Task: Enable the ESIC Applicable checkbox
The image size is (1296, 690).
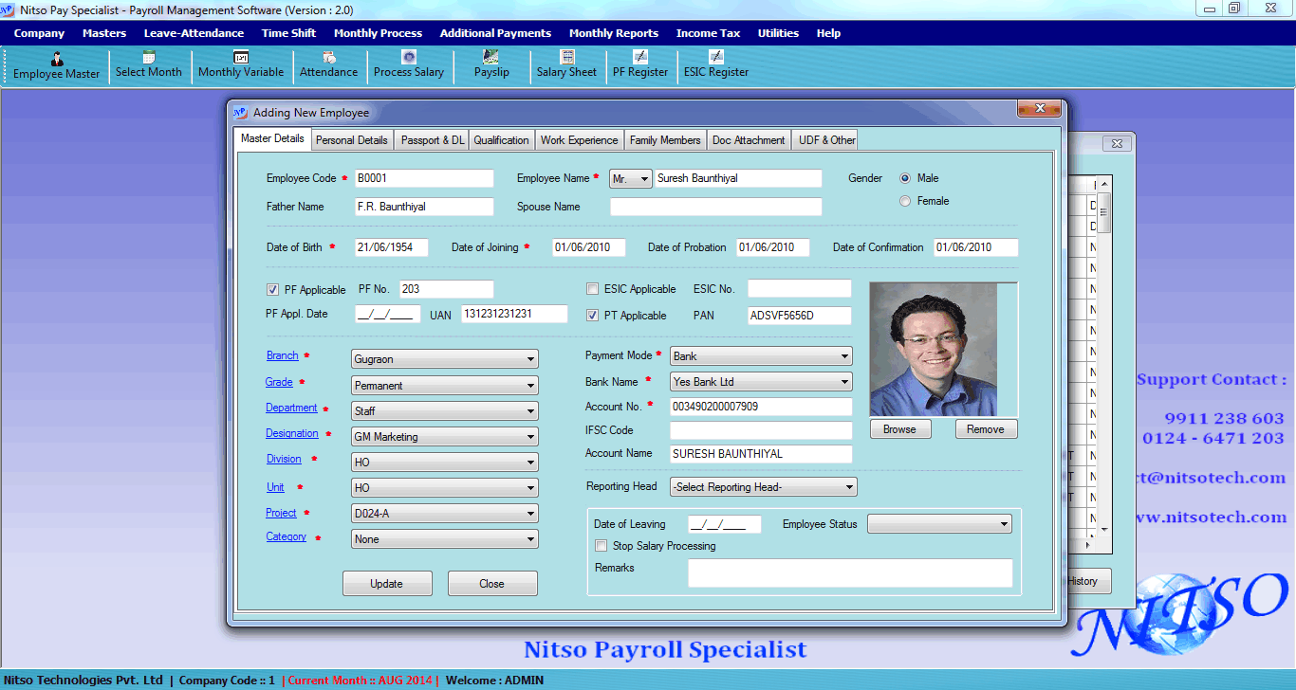Action: coord(593,289)
